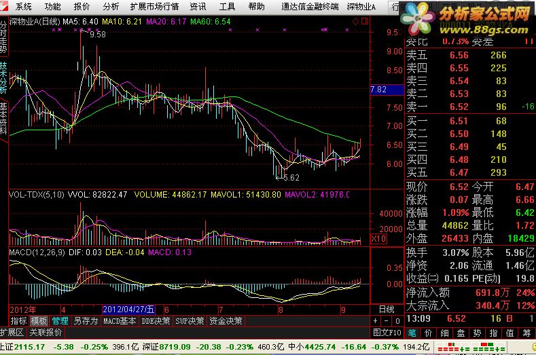The width and height of the screenshot is (536, 355).
Task: Click the 另存为 button
Action: point(86,321)
